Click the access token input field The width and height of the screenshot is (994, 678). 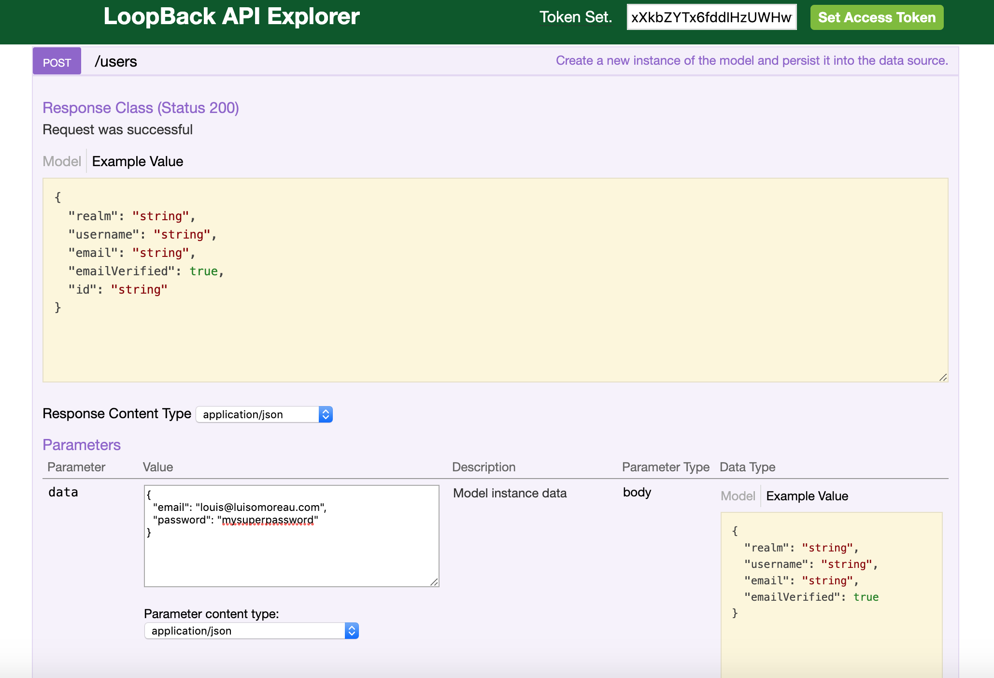point(711,17)
